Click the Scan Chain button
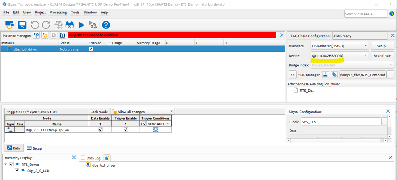The image size is (397, 180). click(382, 56)
